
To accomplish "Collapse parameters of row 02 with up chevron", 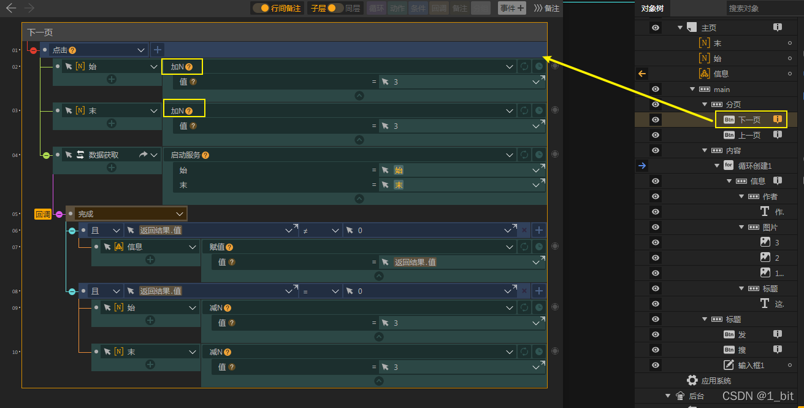I will (359, 96).
